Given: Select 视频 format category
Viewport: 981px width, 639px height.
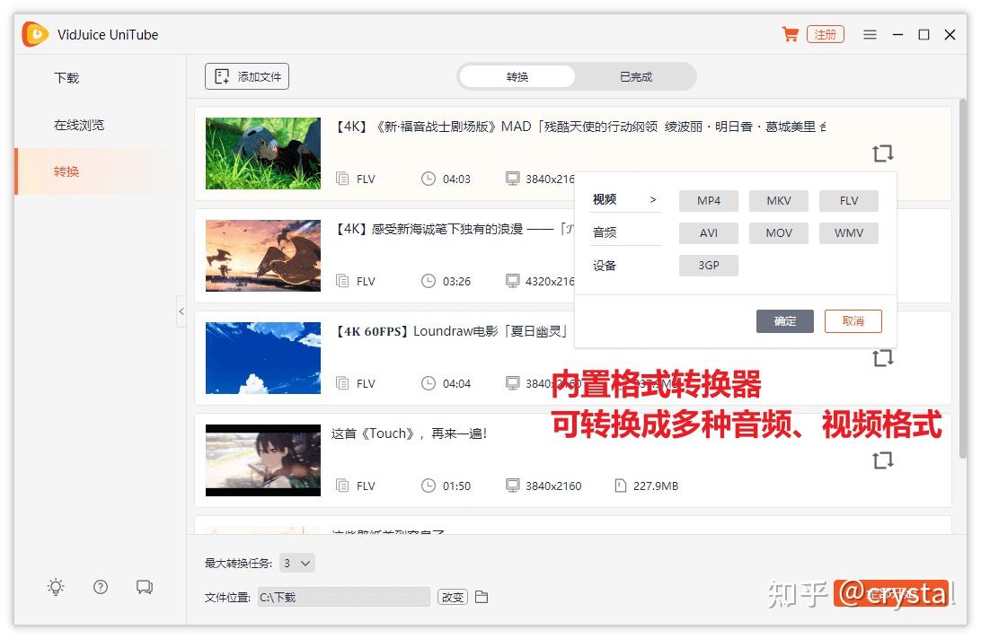Looking at the screenshot, I should coord(624,199).
